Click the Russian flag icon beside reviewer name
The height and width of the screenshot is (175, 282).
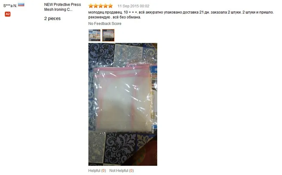point(21,5)
